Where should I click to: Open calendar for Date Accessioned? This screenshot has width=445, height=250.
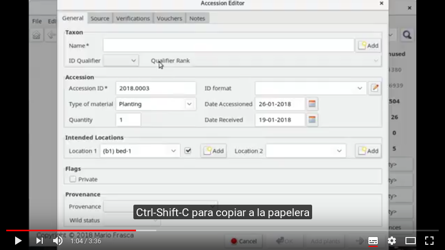312,104
